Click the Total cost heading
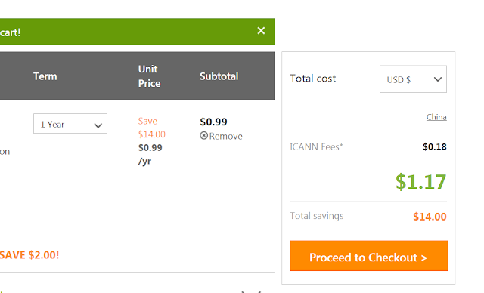The width and height of the screenshot is (484, 293). tap(312, 79)
